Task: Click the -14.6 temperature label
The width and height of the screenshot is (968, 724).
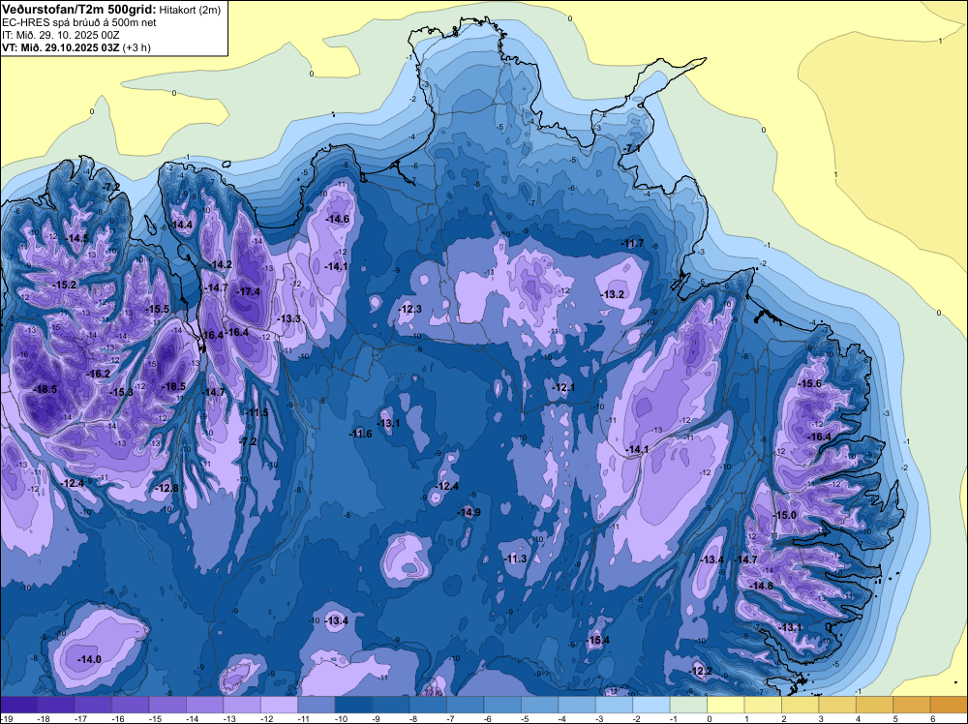Action: tap(338, 219)
